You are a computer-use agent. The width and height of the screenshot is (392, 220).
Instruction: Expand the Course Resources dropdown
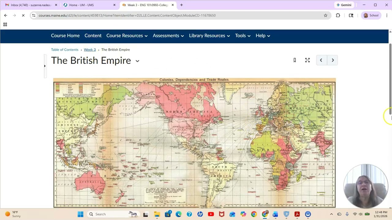127,36
